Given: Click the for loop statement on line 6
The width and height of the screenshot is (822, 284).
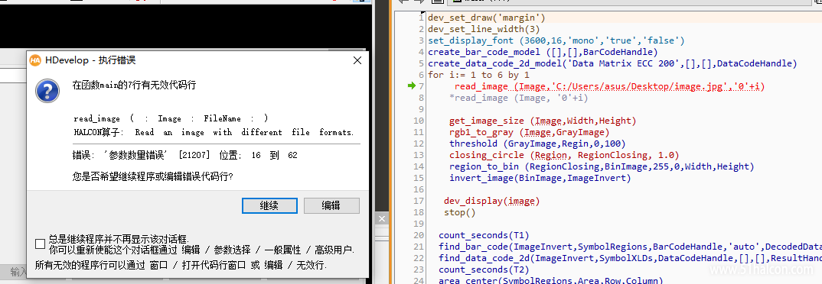Looking at the screenshot, I should [478, 75].
